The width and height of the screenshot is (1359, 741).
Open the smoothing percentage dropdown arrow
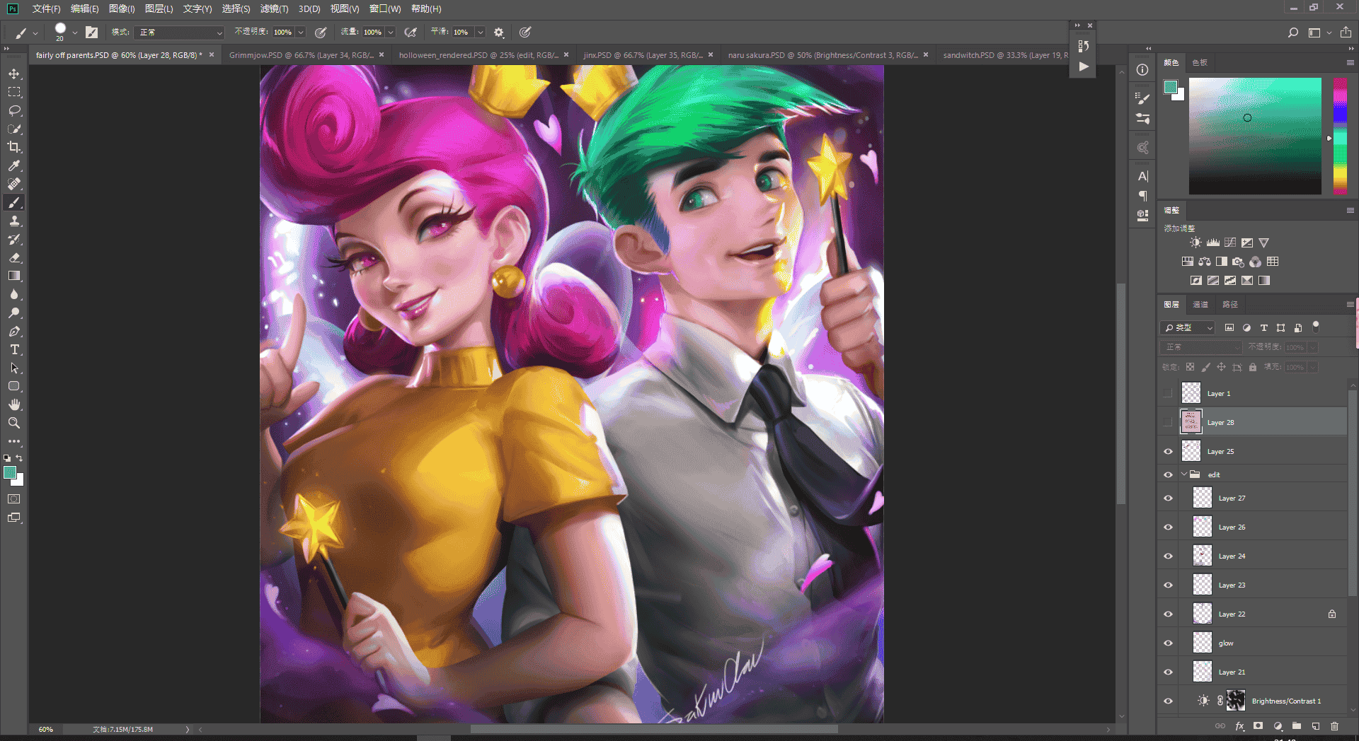pos(481,33)
